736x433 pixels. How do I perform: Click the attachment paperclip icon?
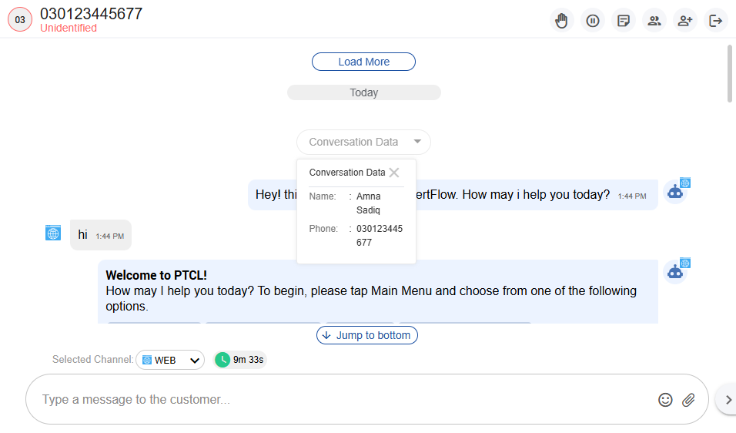689,400
